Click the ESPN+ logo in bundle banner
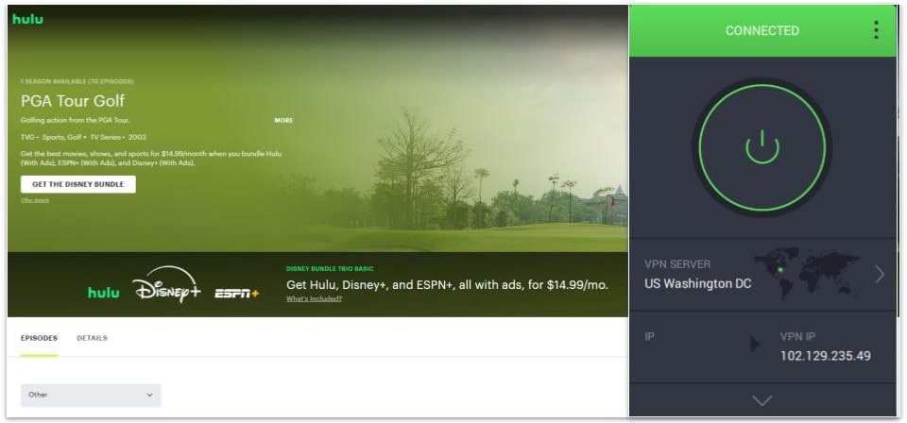The image size is (907, 423). coord(236,294)
